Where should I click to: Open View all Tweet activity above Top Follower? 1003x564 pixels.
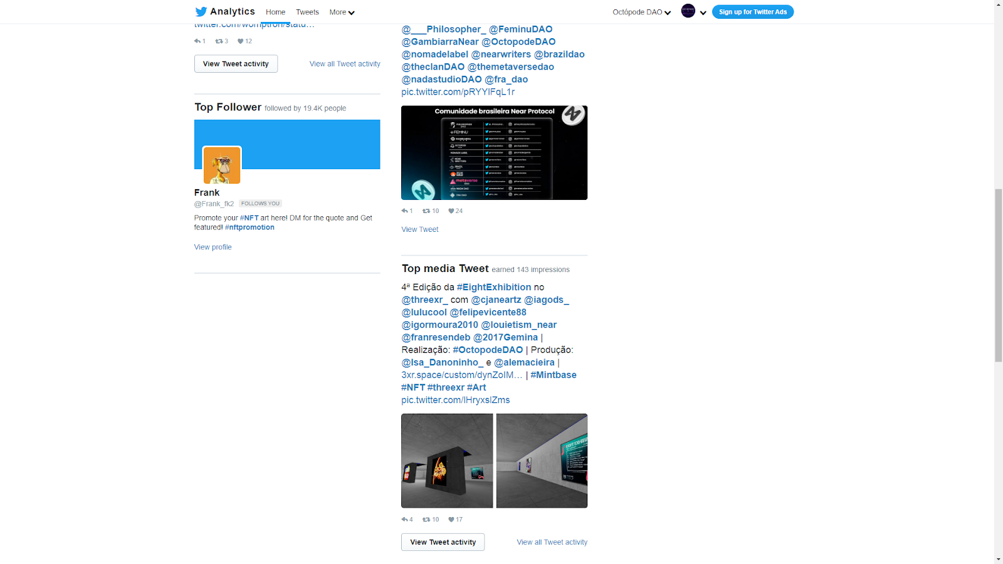tap(345, 64)
